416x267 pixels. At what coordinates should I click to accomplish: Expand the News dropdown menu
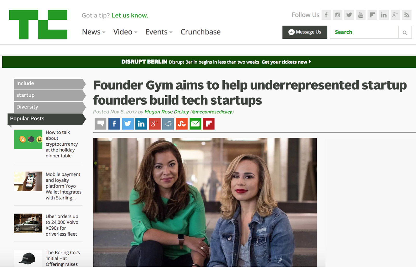coord(94,32)
